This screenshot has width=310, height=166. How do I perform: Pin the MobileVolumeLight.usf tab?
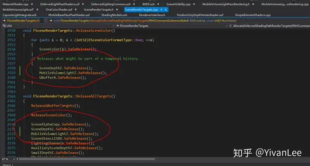coord(37,9)
